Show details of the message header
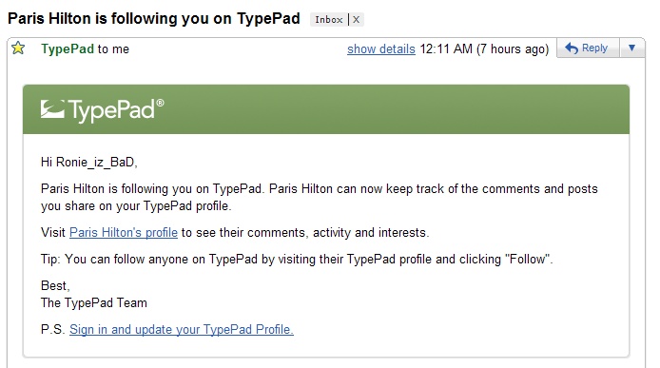 click(x=381, y=49)
